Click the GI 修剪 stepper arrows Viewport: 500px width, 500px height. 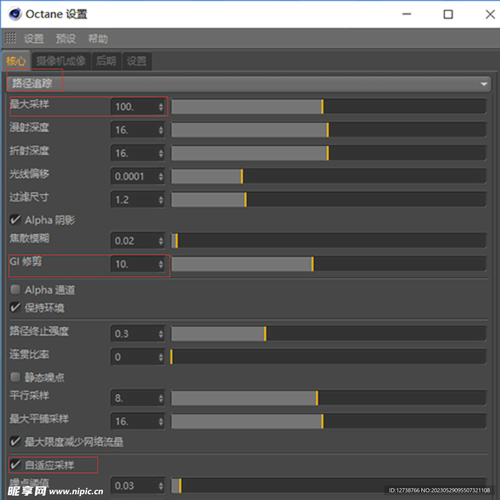161,264
